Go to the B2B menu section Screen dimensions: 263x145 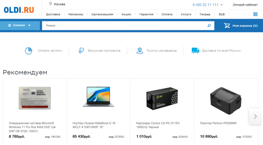[222, 14]
